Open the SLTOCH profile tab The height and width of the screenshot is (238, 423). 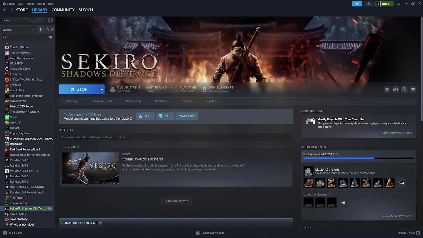[x=86, y=10]
